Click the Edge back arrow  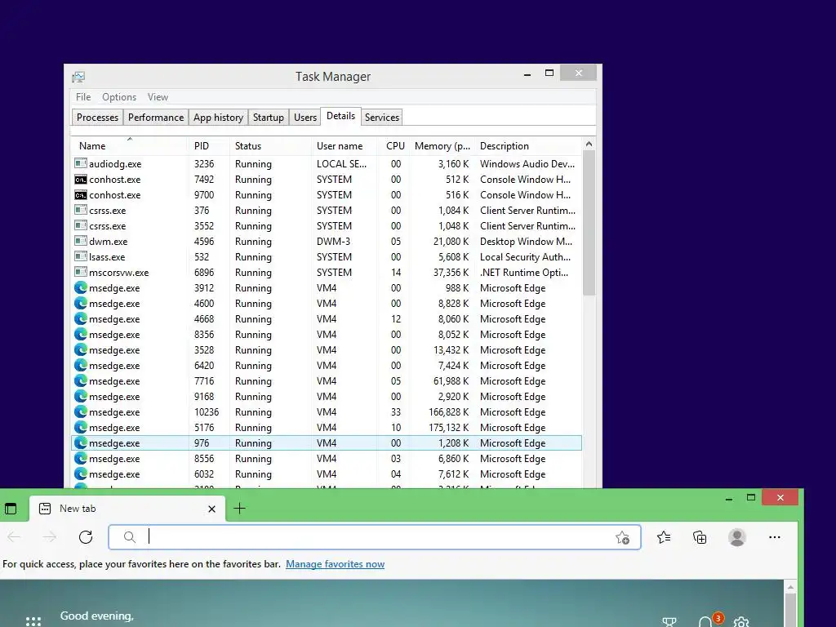(15, 537)
